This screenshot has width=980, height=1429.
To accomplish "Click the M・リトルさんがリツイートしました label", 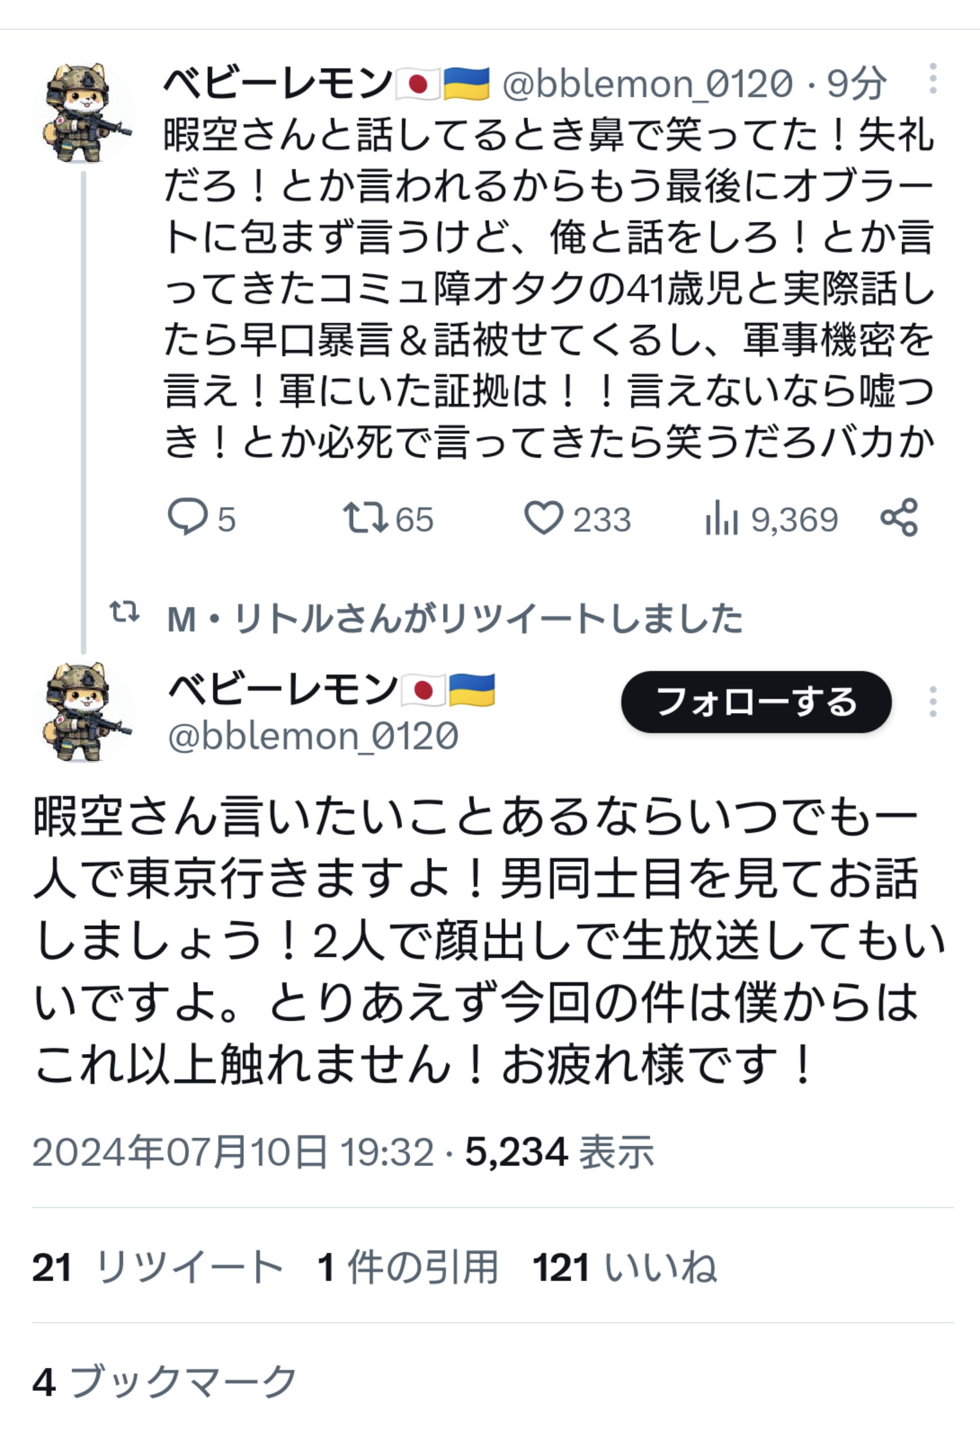I will pos(456,618).
